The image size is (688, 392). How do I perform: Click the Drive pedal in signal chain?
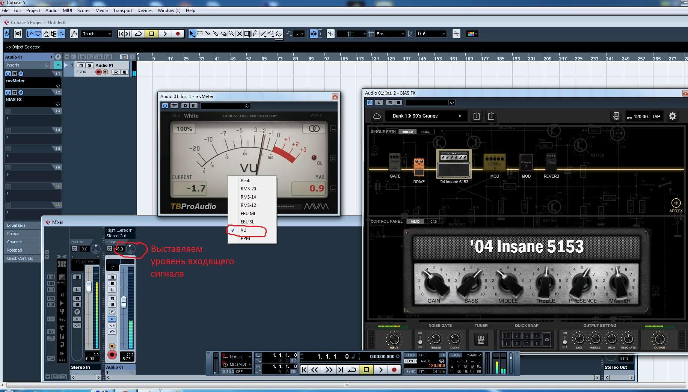pyautogui.click(x=419, y=168)
